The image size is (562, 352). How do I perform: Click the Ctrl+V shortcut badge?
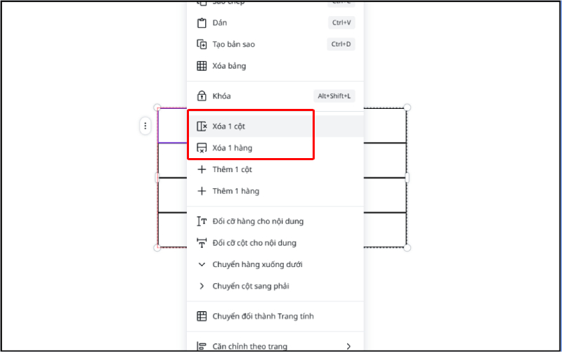coord(342,22)
